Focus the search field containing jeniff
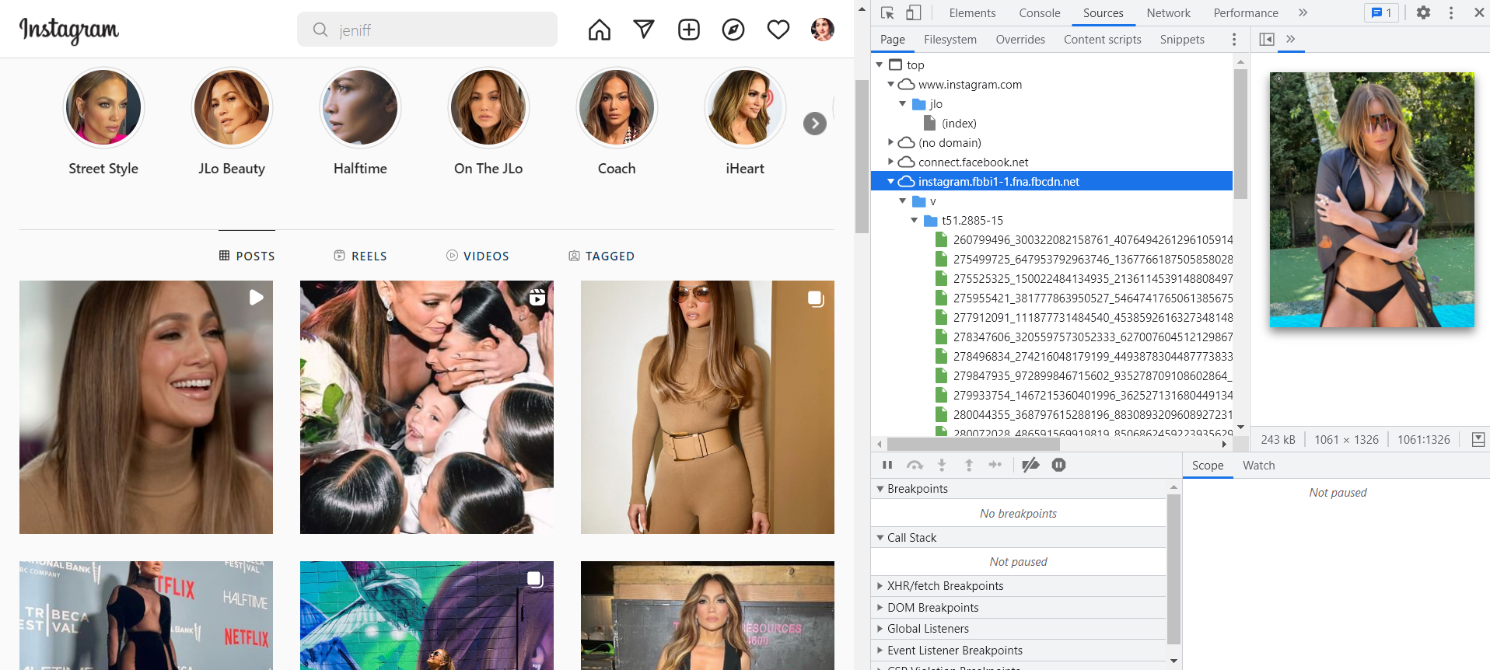 tap(427, 30)
